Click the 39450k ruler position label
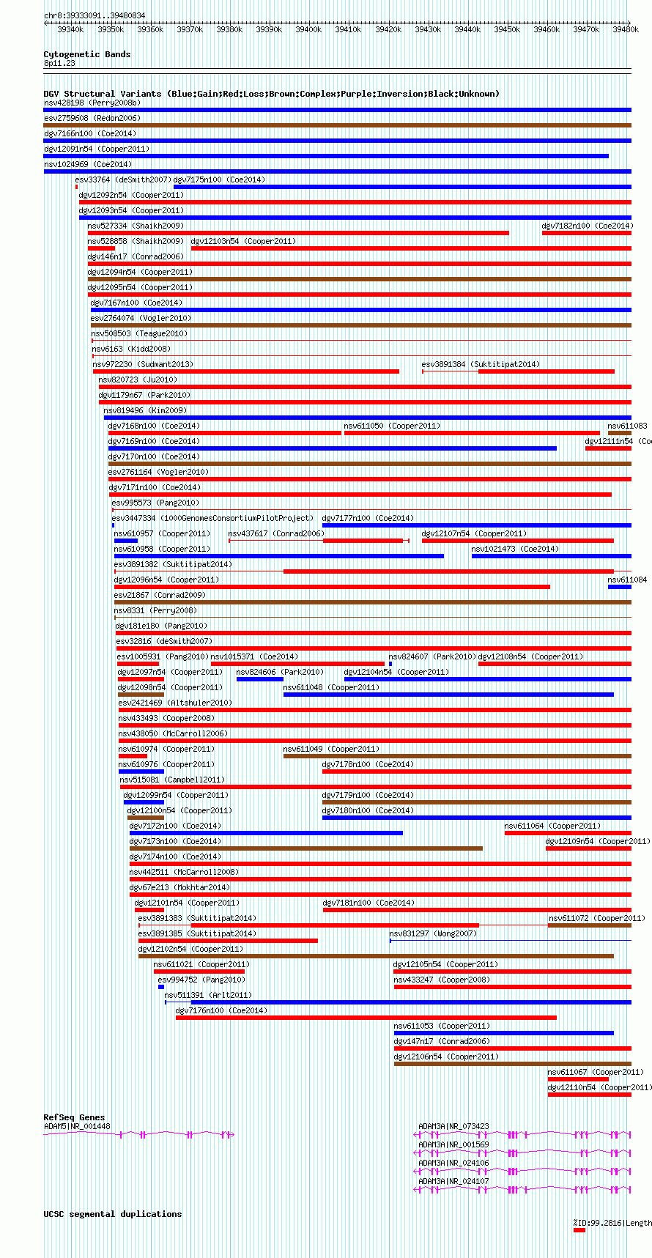652x1258 pixels. [507, 29]
